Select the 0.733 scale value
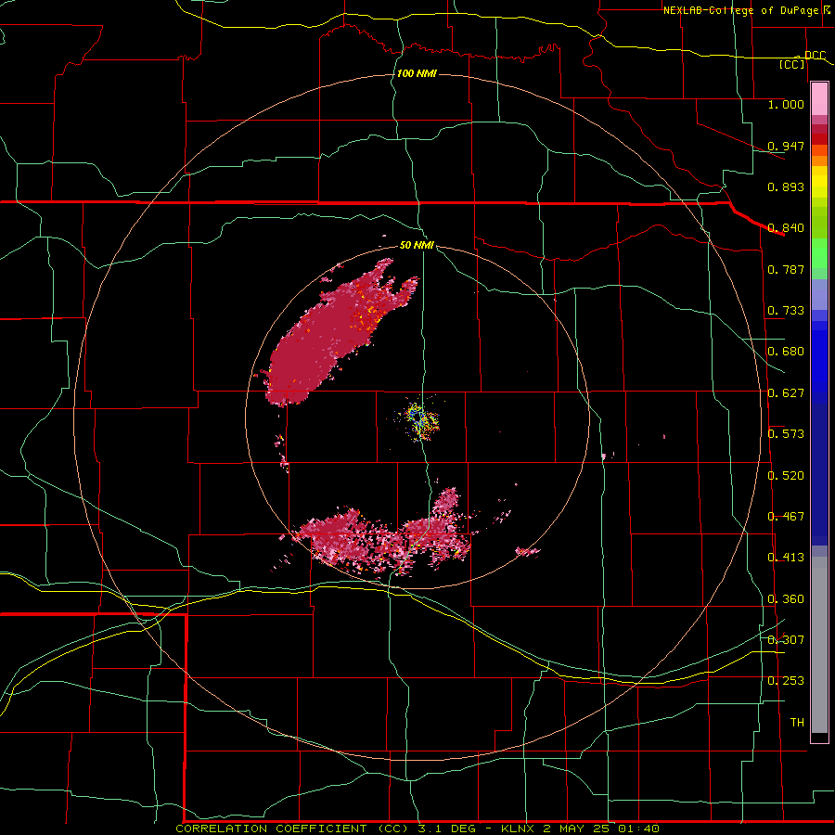835x835 pixels. [x=786, y=311]
